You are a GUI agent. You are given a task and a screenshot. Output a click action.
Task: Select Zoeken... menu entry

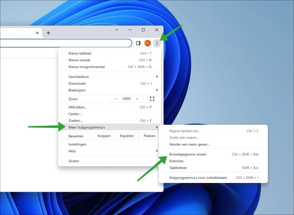[110, 121]
